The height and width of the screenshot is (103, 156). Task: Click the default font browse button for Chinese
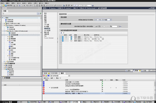tap(93, 39)
